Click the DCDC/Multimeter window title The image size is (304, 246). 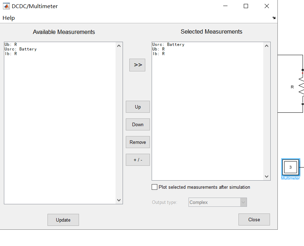click(x=34, y=6)
